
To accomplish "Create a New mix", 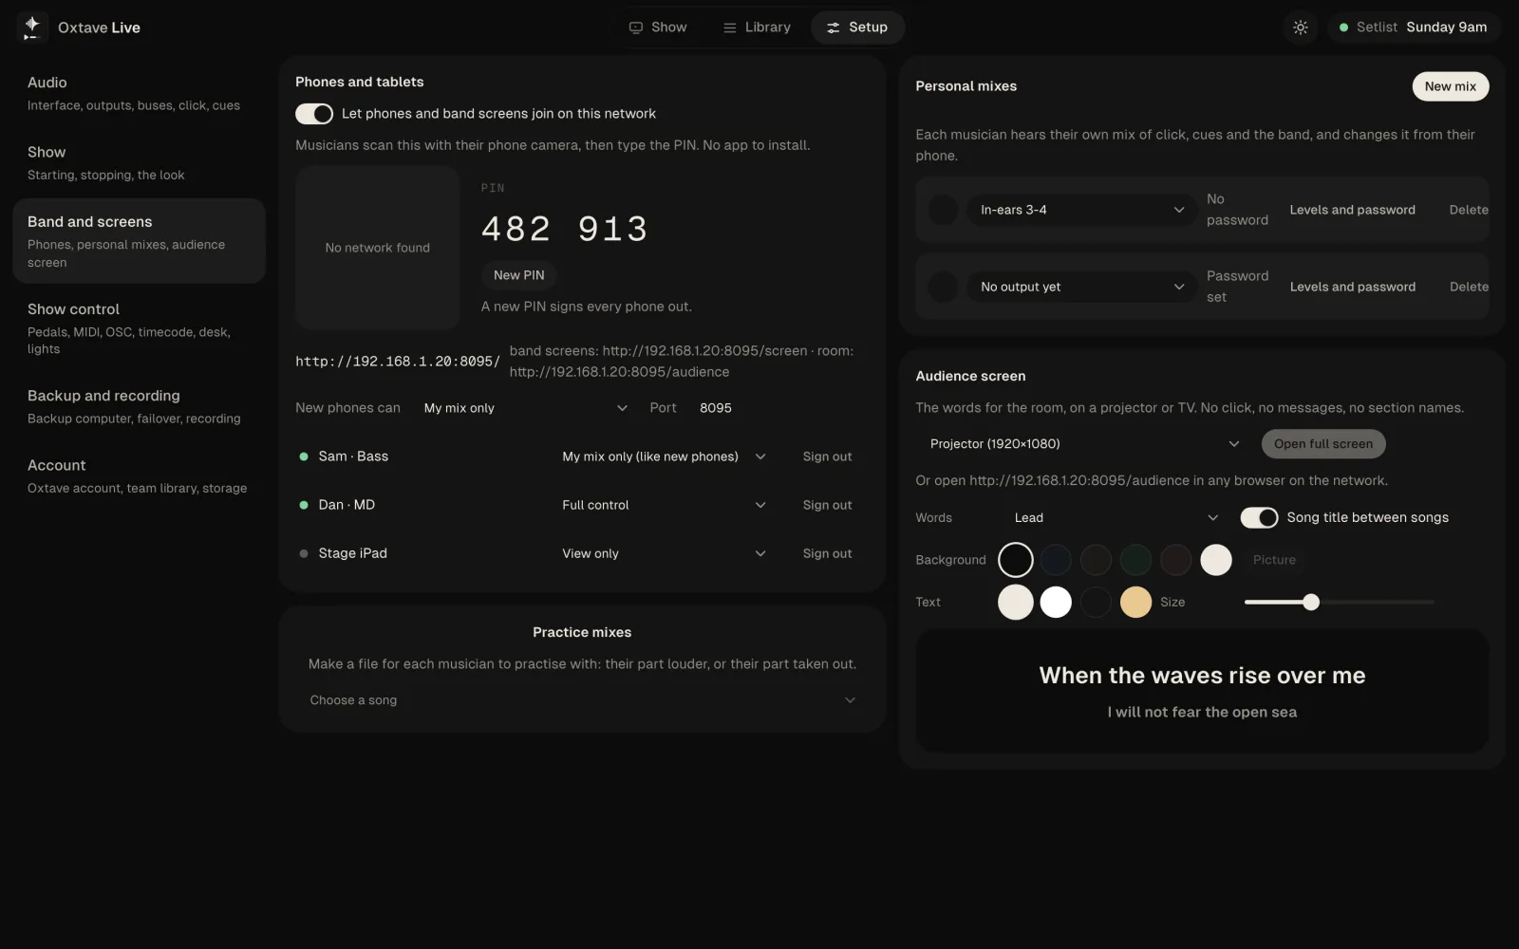I will pos(1451,86).
